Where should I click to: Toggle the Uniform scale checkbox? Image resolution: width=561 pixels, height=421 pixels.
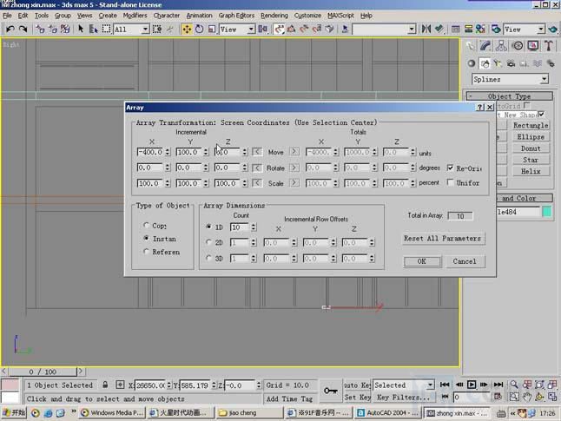[450, 182]
